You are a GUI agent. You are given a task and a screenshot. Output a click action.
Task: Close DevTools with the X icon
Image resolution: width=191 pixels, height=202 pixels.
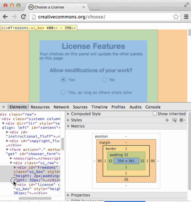[x=4, y=107]
